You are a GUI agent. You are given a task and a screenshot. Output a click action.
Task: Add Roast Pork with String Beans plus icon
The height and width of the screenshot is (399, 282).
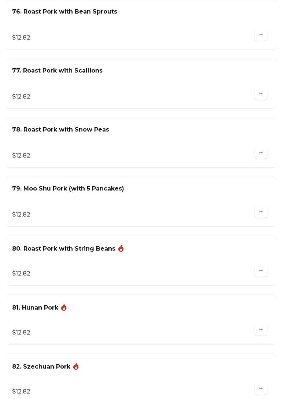coord(261,271)
